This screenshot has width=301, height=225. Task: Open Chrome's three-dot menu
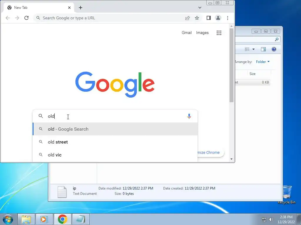coord(228,18)
